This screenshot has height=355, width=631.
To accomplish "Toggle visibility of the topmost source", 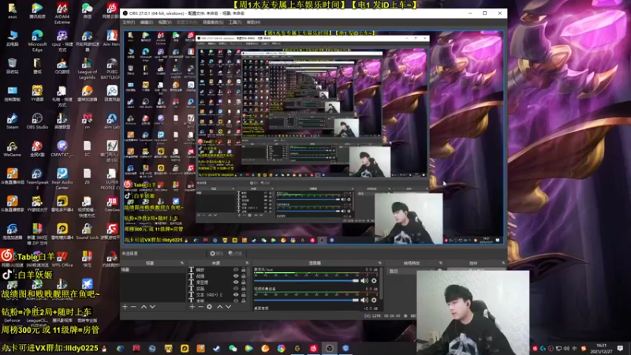I will point(236,270).
